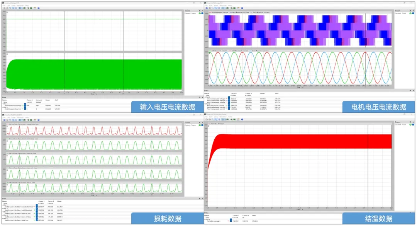
Task: Click the green hold-trace icon in the top-left Traces panel
Action: pyautogui.click(x=199, y=13)
